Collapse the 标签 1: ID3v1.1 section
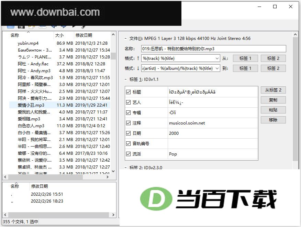 125,79
